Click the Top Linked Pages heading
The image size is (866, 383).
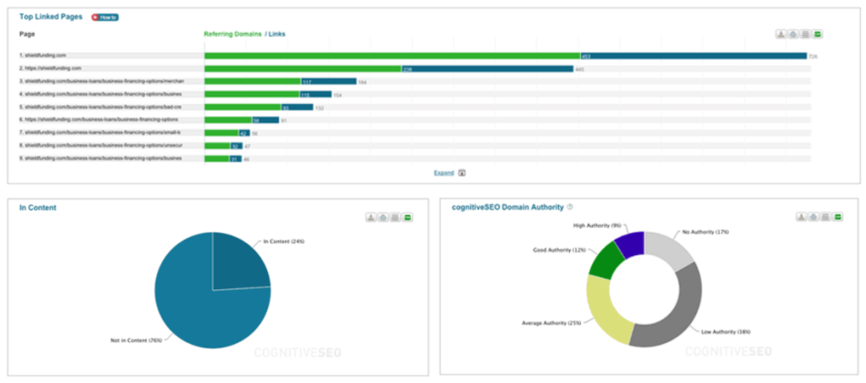(x=51, y=17)
